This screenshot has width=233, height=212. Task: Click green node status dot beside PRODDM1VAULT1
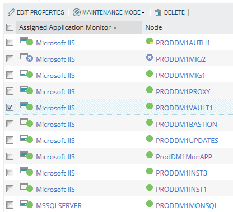(x=150, y=106)
